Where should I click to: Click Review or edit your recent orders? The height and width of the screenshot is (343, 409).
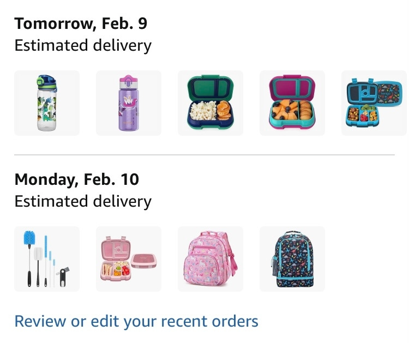136,321
